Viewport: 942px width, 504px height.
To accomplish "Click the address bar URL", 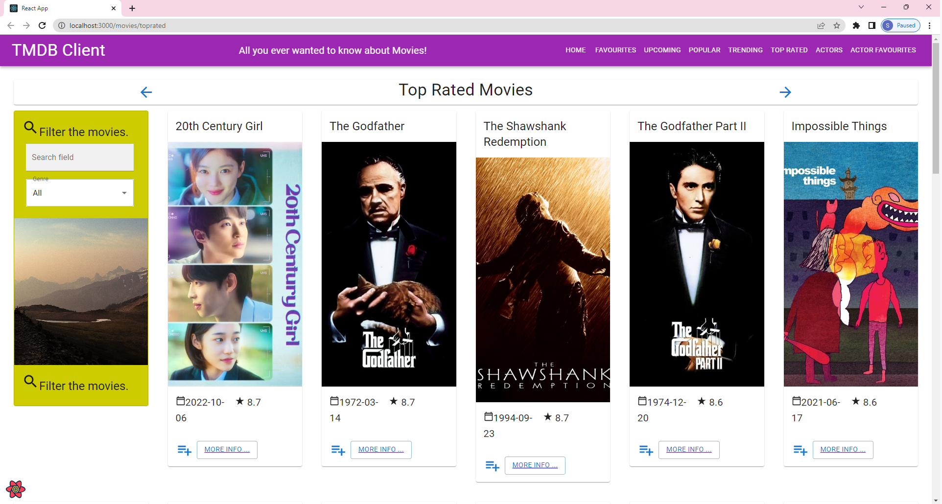I will pos(118,25).
